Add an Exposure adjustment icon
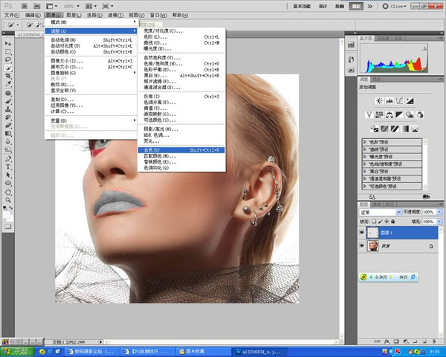This screenshot has width=446, height=357. [410, 100]
